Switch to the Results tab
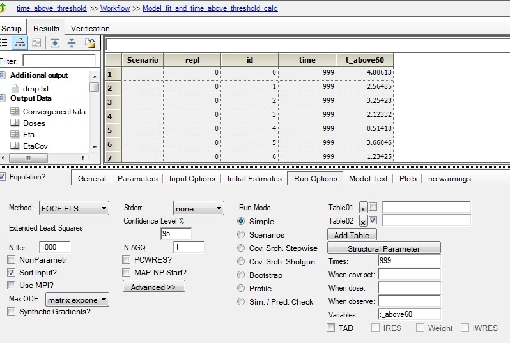 [46, 29]
